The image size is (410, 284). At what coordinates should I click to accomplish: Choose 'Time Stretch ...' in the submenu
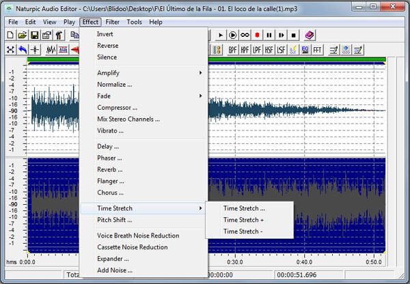point(249,208)
